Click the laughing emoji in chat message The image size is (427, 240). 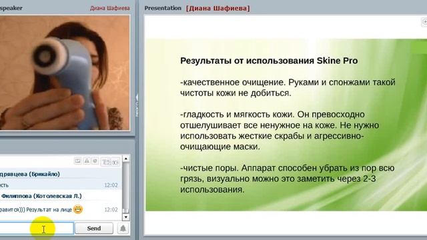click(78, 209)
